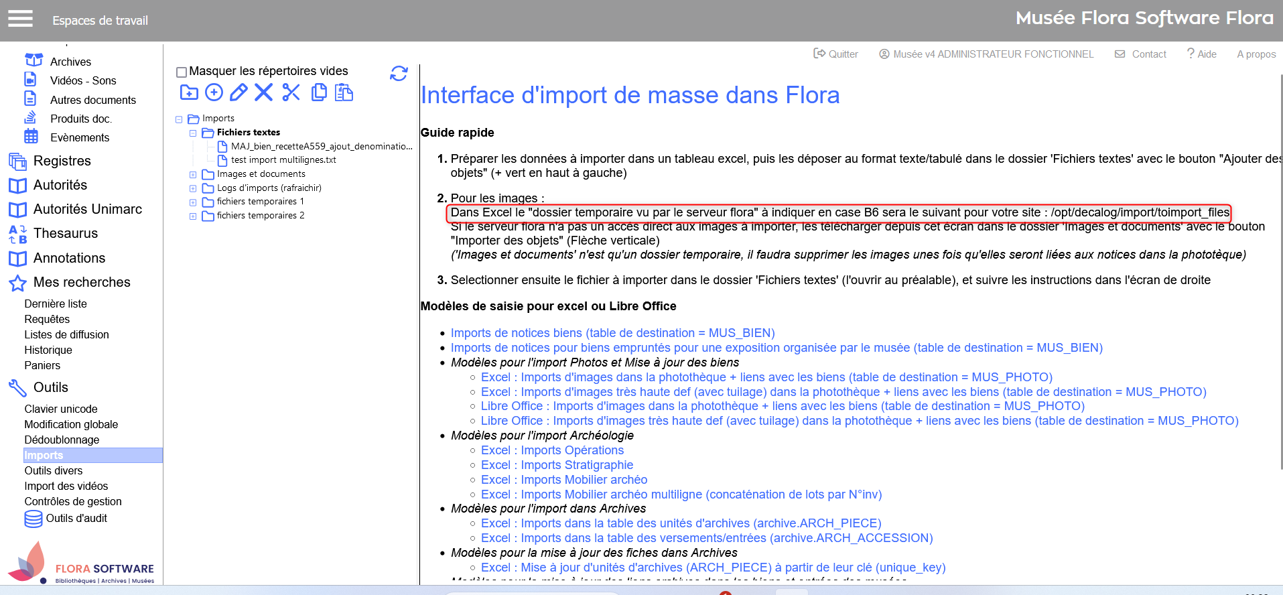Screen dimensions: 1283x595
Task: Open Listes de diffusion
Action: tap(66, 334)
